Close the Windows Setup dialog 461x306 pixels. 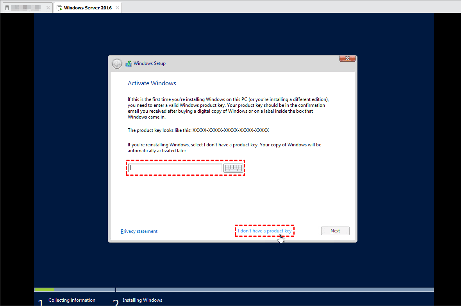(347, 58)
